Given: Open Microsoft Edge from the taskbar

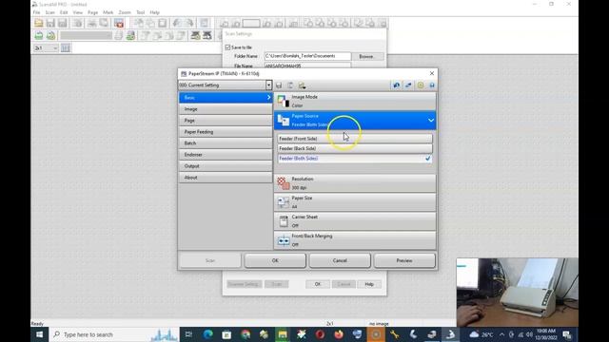Looking at the screenshot, I should click(207, 334).
